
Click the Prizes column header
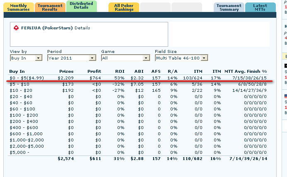(x=66, y=72)
